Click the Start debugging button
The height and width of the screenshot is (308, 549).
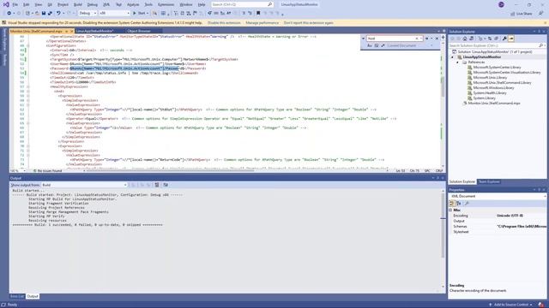(x=139, y=14)
